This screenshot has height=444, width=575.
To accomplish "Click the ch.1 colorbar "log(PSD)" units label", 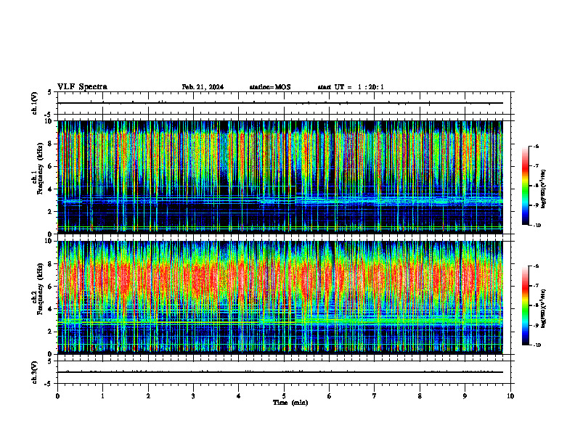I will coord(543,189).
